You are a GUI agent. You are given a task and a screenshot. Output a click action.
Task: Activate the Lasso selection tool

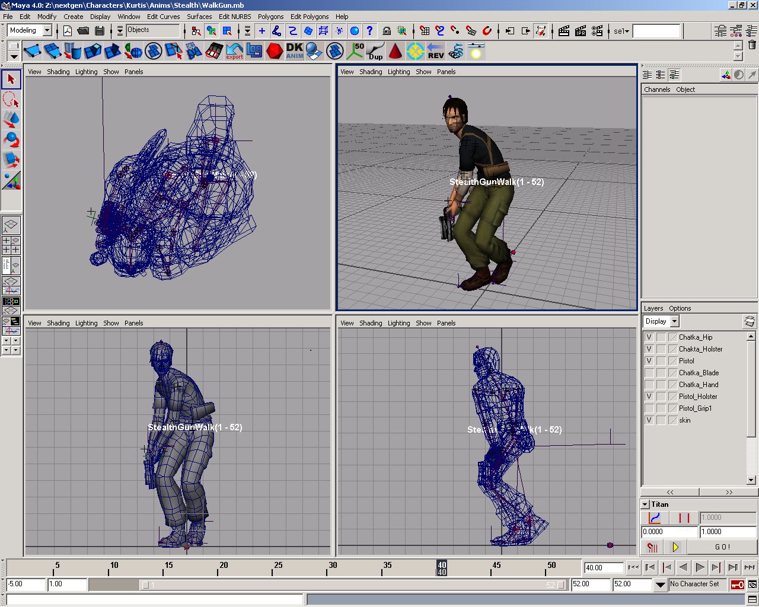(11, 99)
